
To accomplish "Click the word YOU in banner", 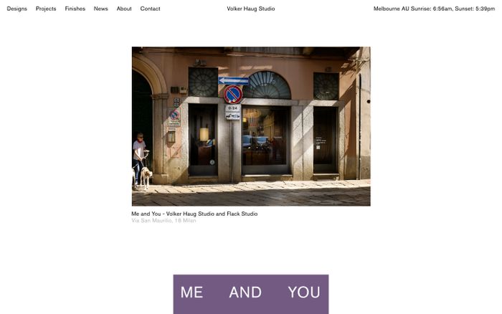I will (304, 292).
